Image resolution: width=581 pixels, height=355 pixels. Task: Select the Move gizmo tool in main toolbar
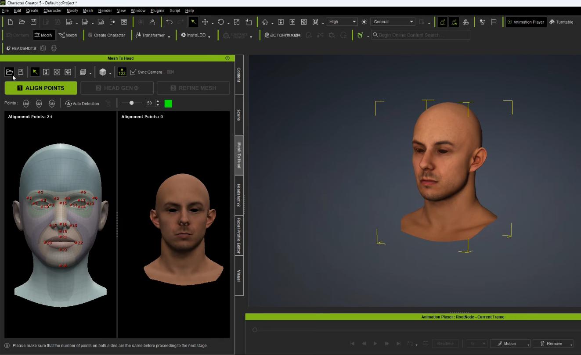coord(205,22)
